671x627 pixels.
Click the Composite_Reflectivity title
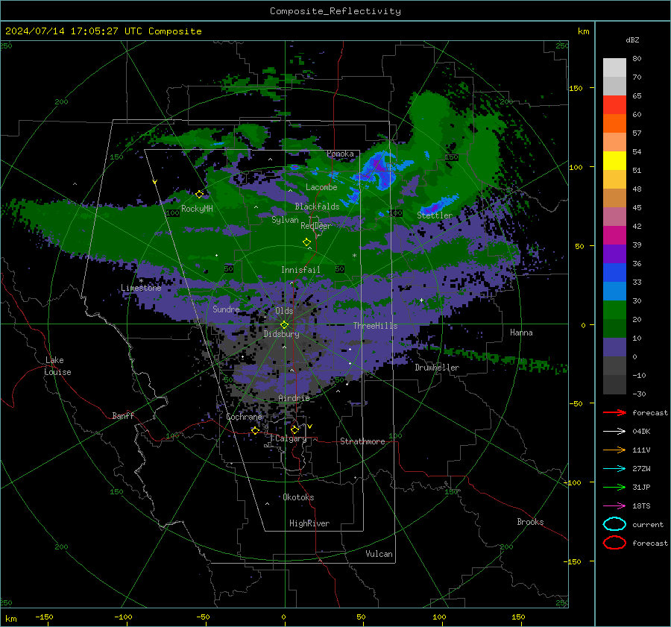coord(335,11)
